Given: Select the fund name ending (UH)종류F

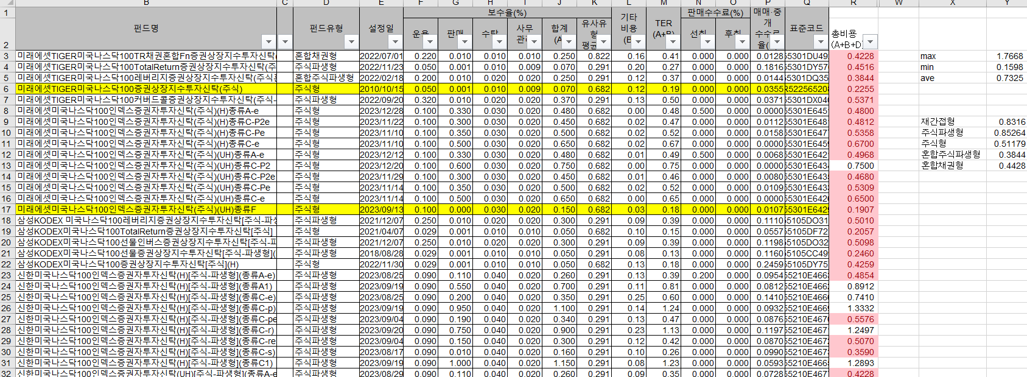Looking at the screenshot, I should 146,210.
